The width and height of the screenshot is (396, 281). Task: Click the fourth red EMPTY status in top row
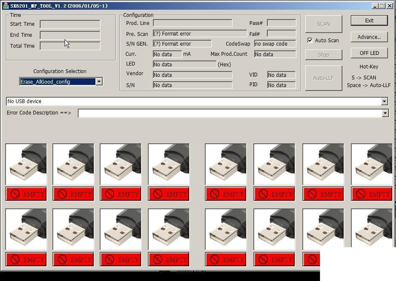tap(169, 194)
